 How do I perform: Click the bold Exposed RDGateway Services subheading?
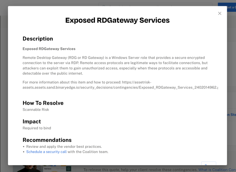(x=49, y=49)
